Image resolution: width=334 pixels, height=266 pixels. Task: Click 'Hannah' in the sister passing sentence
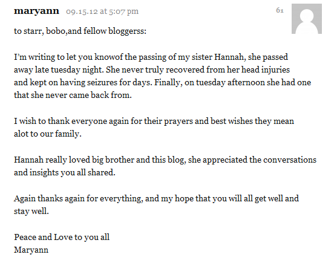230,57
